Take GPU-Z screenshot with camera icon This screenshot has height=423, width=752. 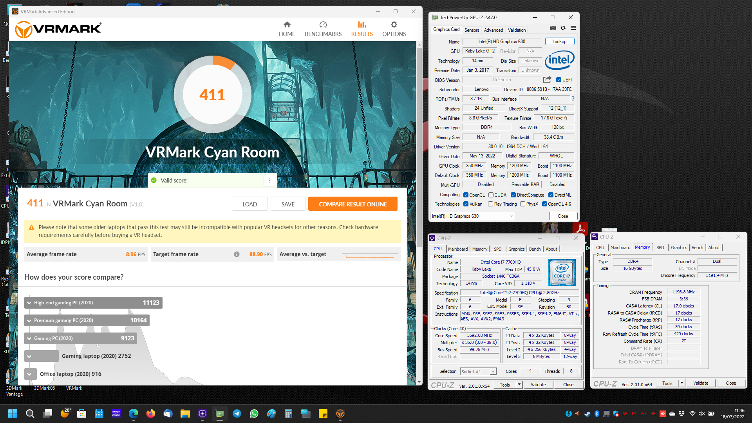pos(553,28)
